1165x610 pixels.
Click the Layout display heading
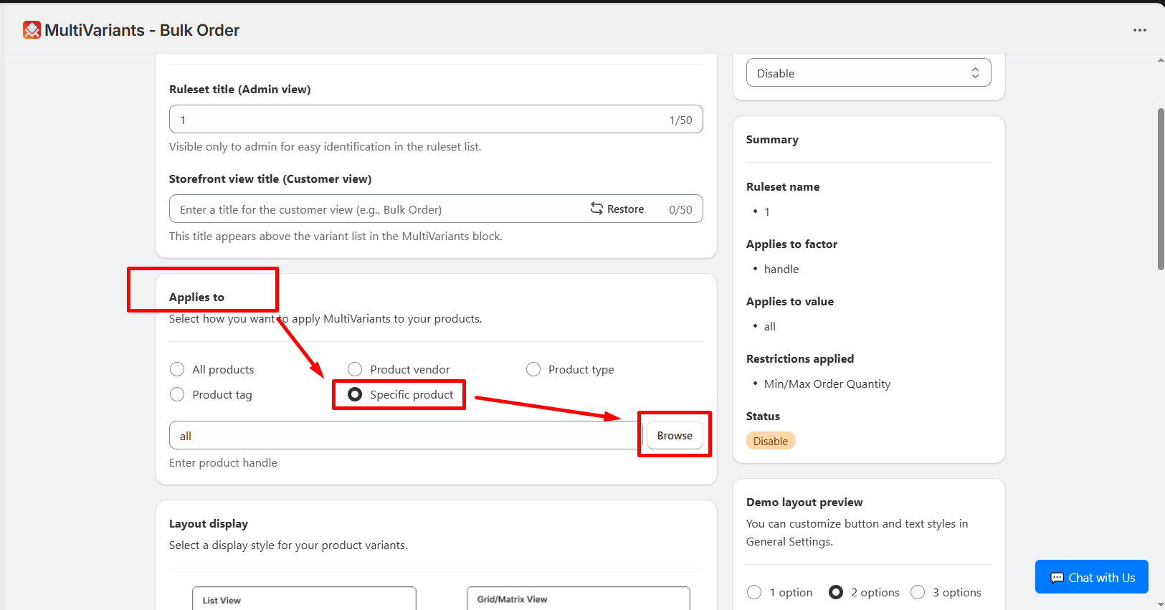click(x=209, y=523)
